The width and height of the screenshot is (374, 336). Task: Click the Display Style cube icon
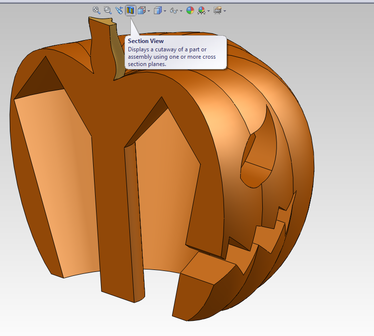158,10
